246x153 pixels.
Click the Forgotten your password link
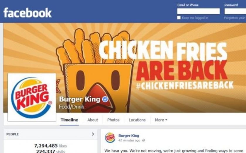click(235, 18)
